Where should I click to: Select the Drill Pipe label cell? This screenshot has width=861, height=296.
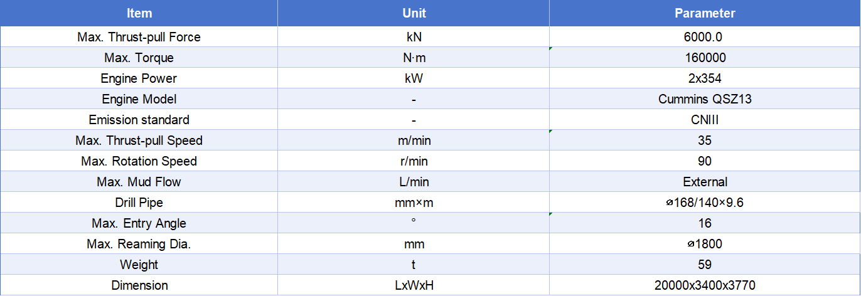point(139,203)
